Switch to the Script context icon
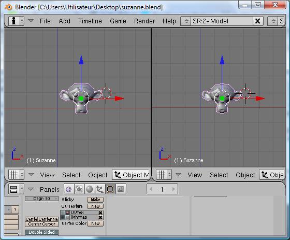 79,189
